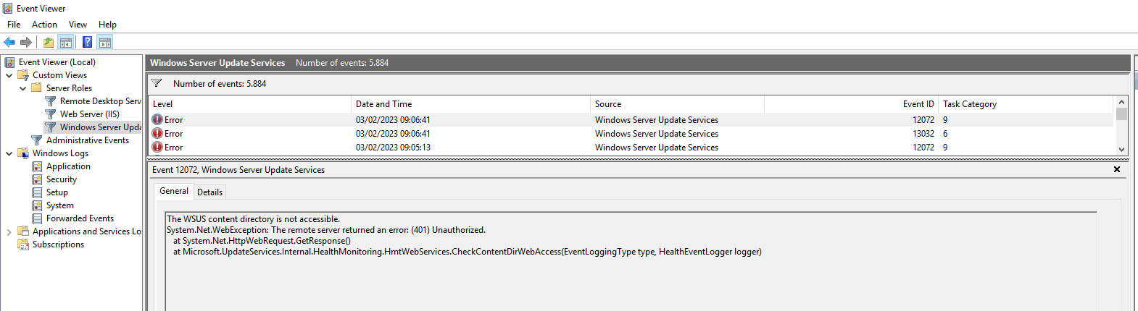Select Event Viewer (Local) root node

click(x=57, y=62)
